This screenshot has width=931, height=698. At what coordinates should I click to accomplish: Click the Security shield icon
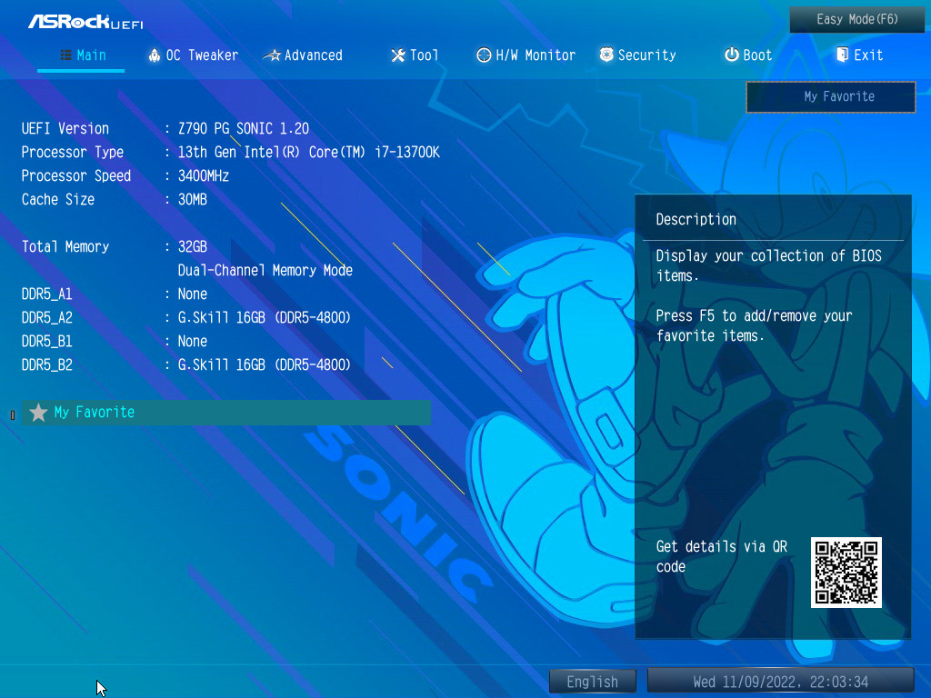(606, 55)
